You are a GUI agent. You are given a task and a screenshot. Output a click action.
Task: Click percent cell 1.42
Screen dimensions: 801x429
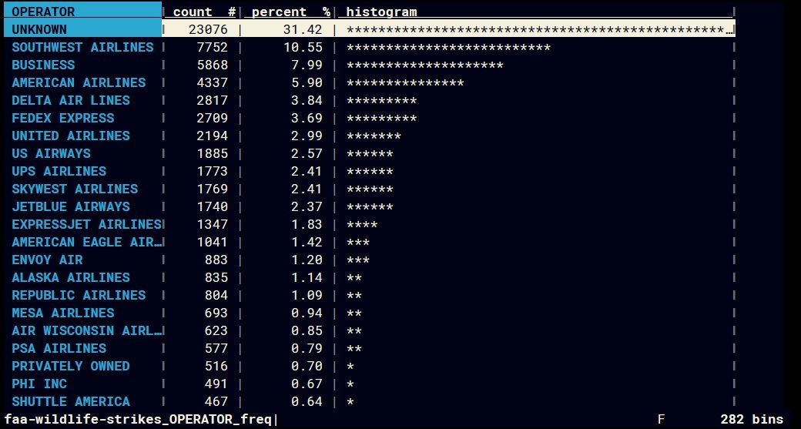coord(307,242)
